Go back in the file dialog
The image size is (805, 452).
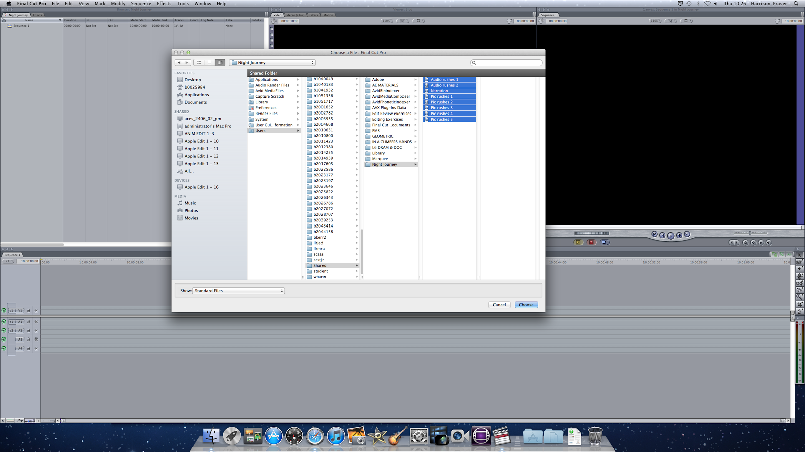pyautogui.click(x=179, y=63)
